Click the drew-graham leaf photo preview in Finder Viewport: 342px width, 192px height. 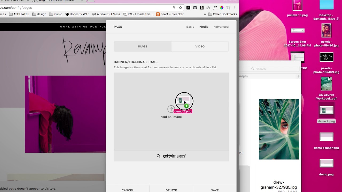tap(279, 129)
